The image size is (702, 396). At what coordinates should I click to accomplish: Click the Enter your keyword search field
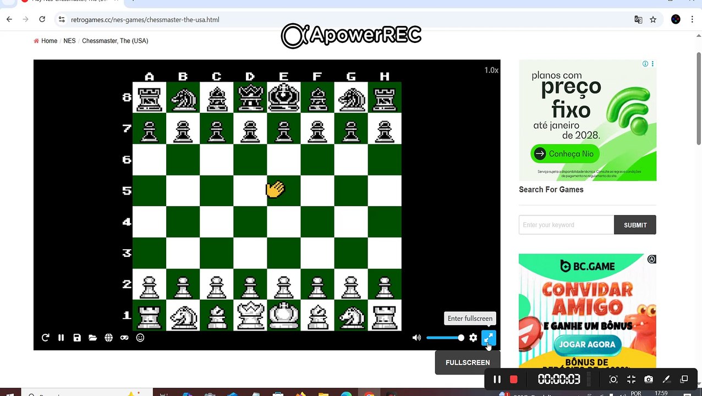point(566,225)
